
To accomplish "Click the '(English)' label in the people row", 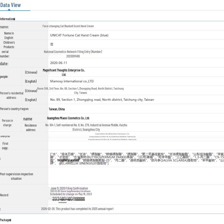I will [x=31, y=81].
